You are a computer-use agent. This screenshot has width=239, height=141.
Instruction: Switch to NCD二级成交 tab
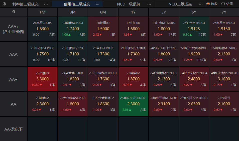[x=180, y=4]
